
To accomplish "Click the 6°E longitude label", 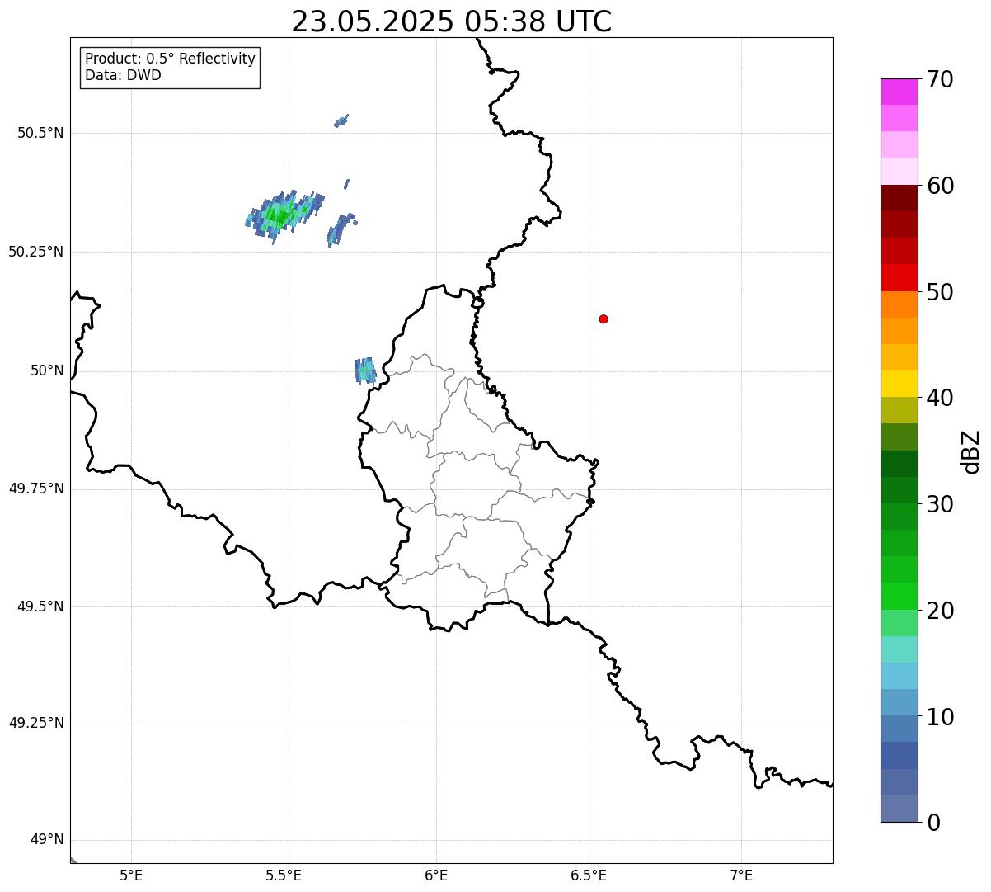I will 436,875.
